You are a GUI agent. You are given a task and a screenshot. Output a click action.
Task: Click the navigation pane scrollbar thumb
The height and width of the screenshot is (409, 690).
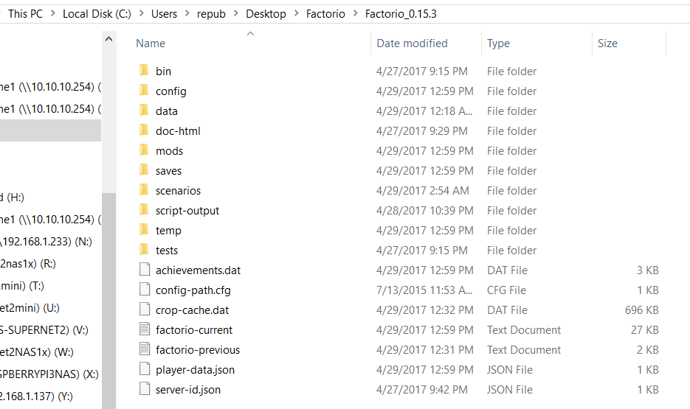[108, 301]
